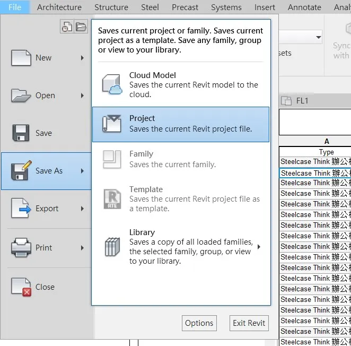Click the RTE Template icon
The width and height of the screenshot is (351, 346).
click(112, 199)
